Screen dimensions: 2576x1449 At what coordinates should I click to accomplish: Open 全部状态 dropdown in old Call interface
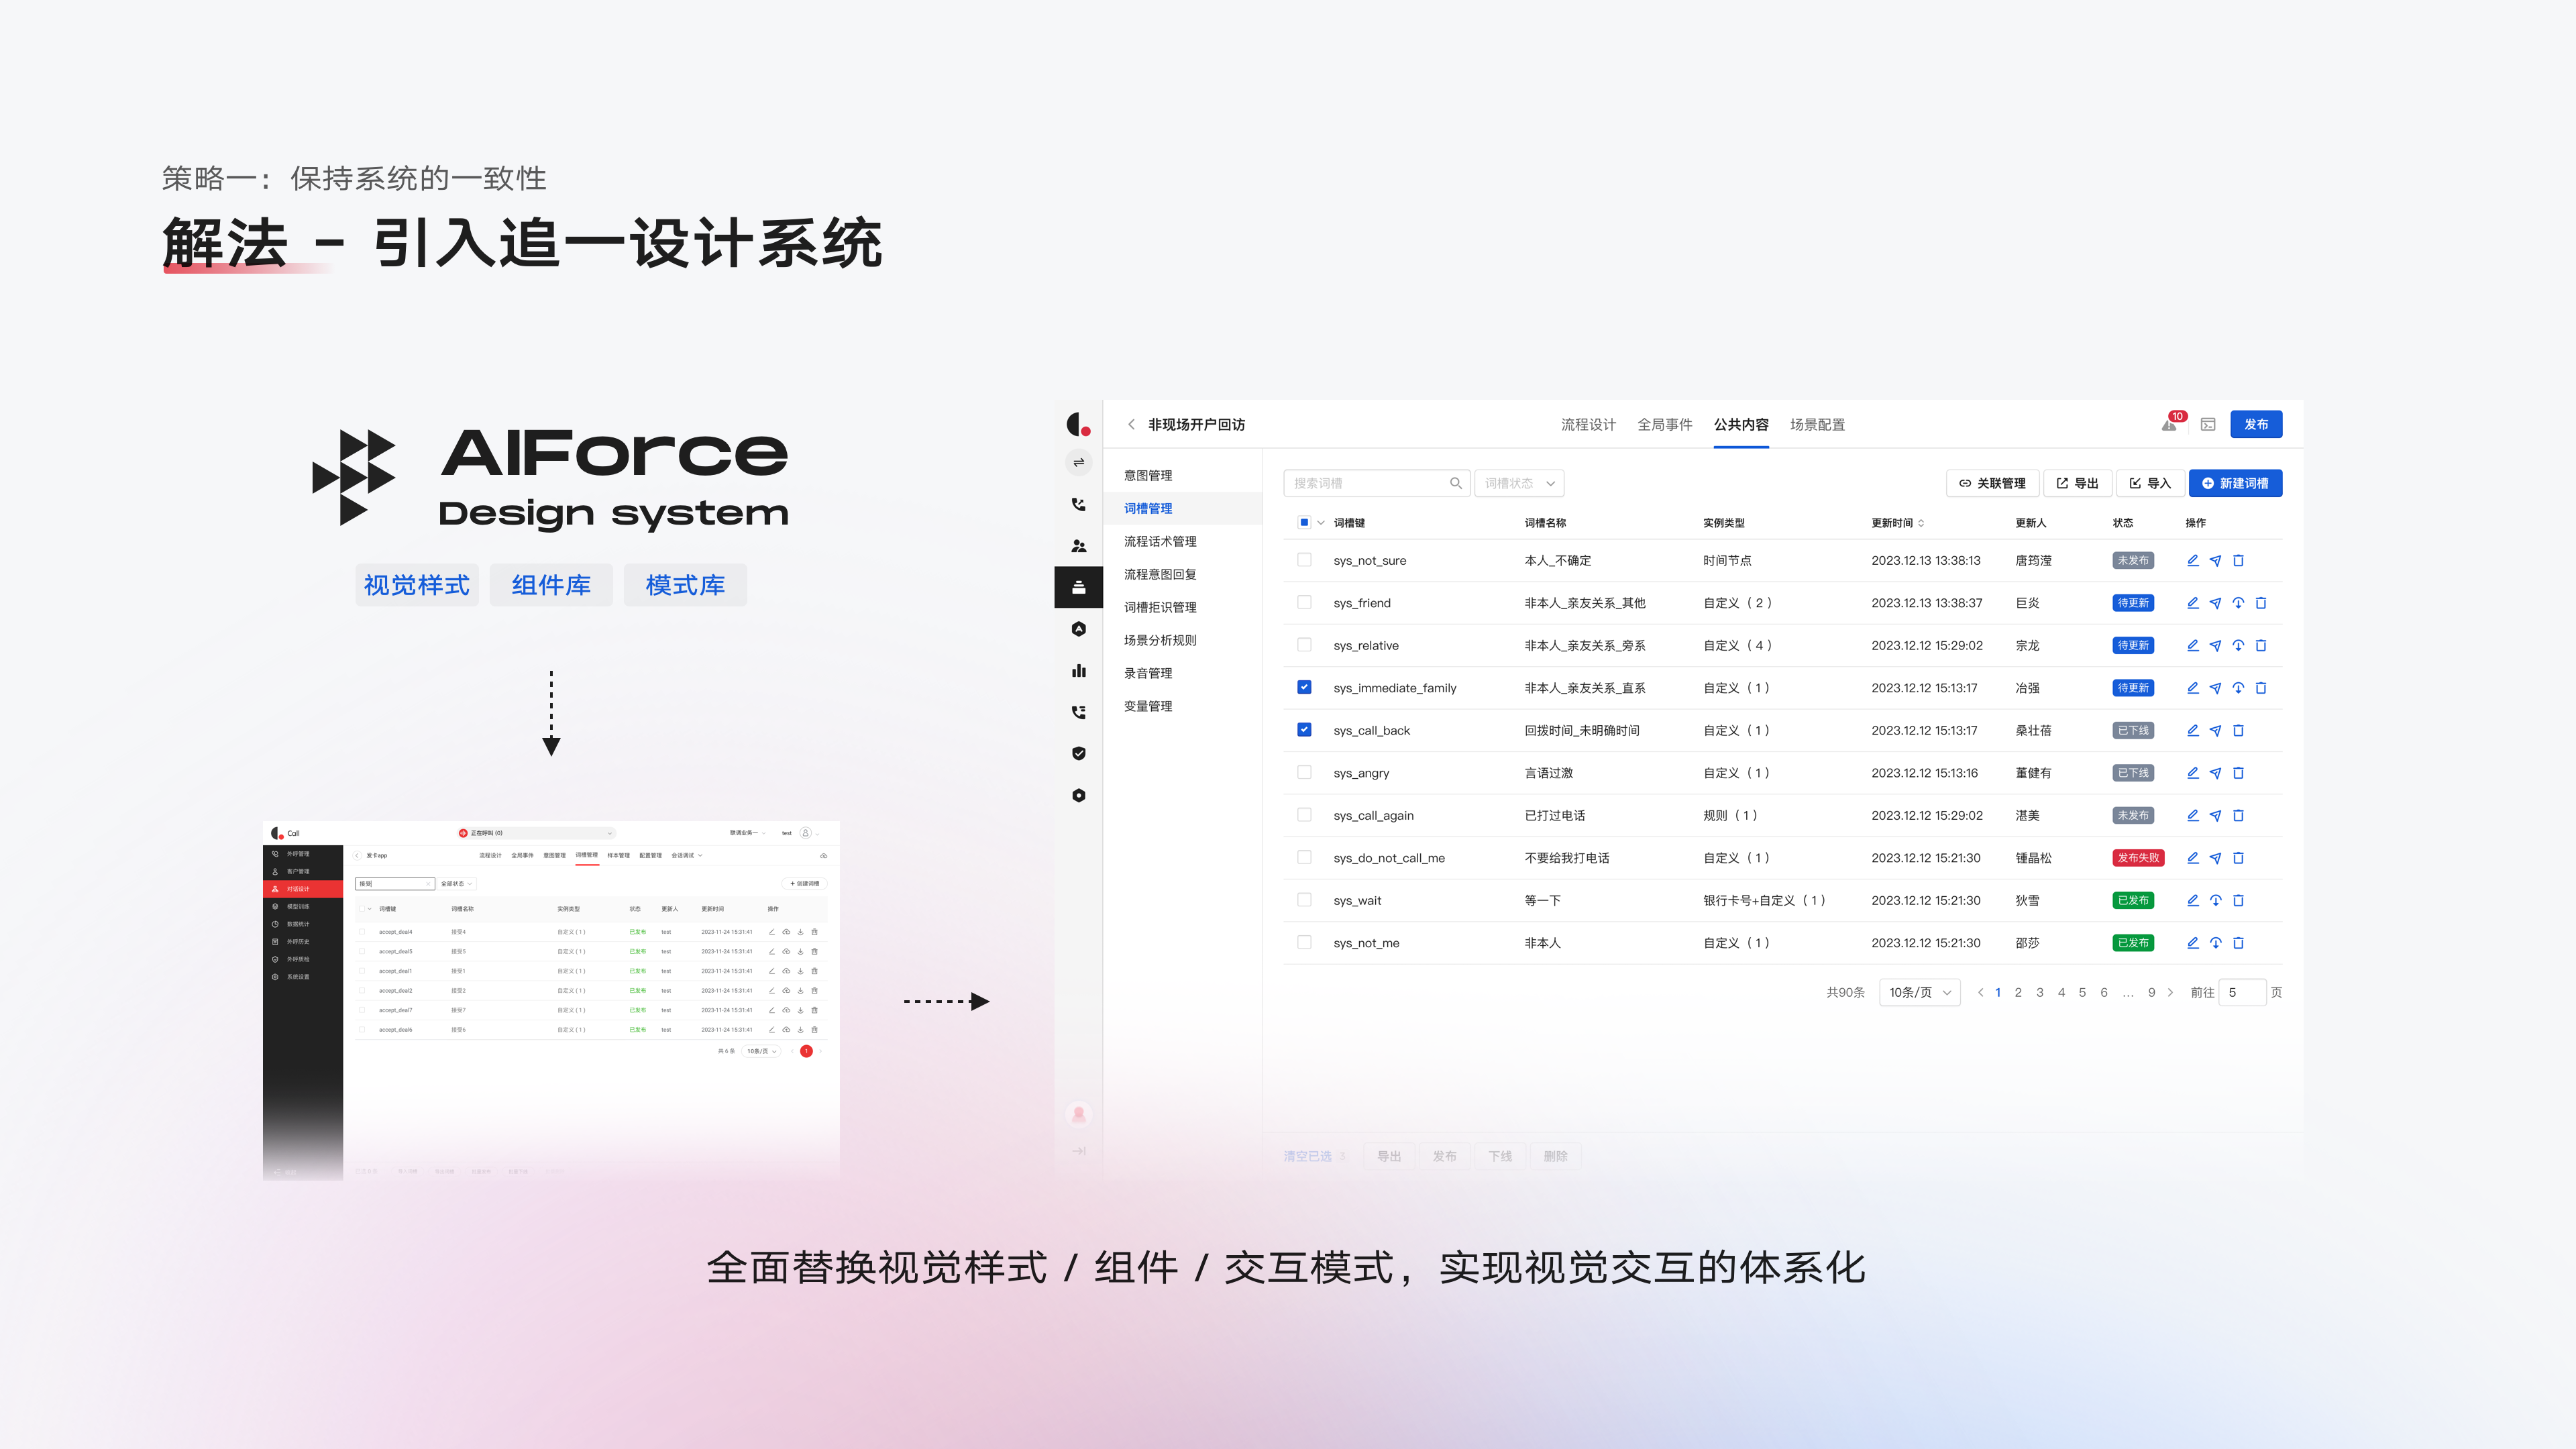coord(456,884)
